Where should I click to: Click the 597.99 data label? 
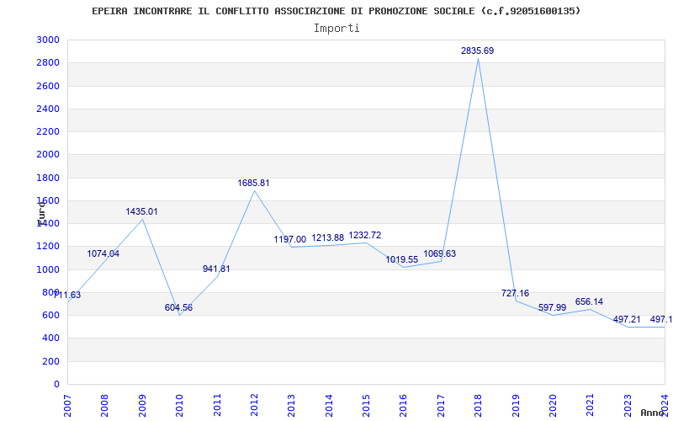pyautogui.click(x=552, y=308)
